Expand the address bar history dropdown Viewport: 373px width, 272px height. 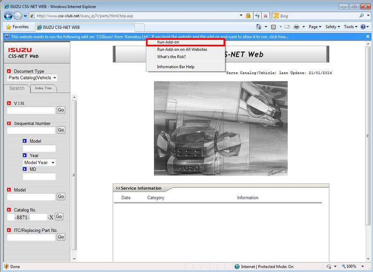point(241,16)
